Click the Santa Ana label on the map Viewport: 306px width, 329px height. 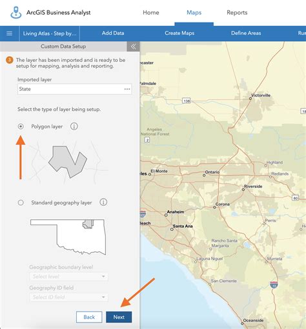click(183, 226)
